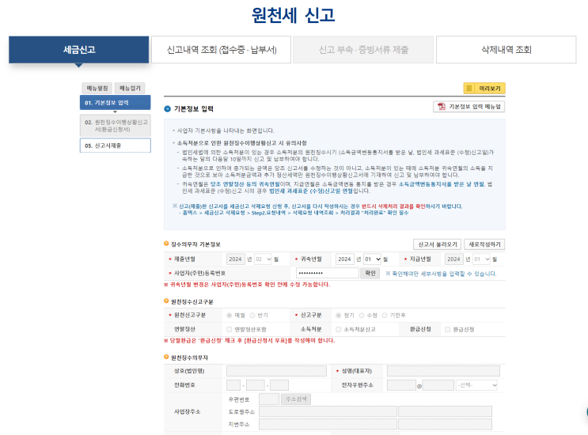Screen dimensions: 588x435
Task: Click the 메뉴펼침 button
Action: click(97, 88)
